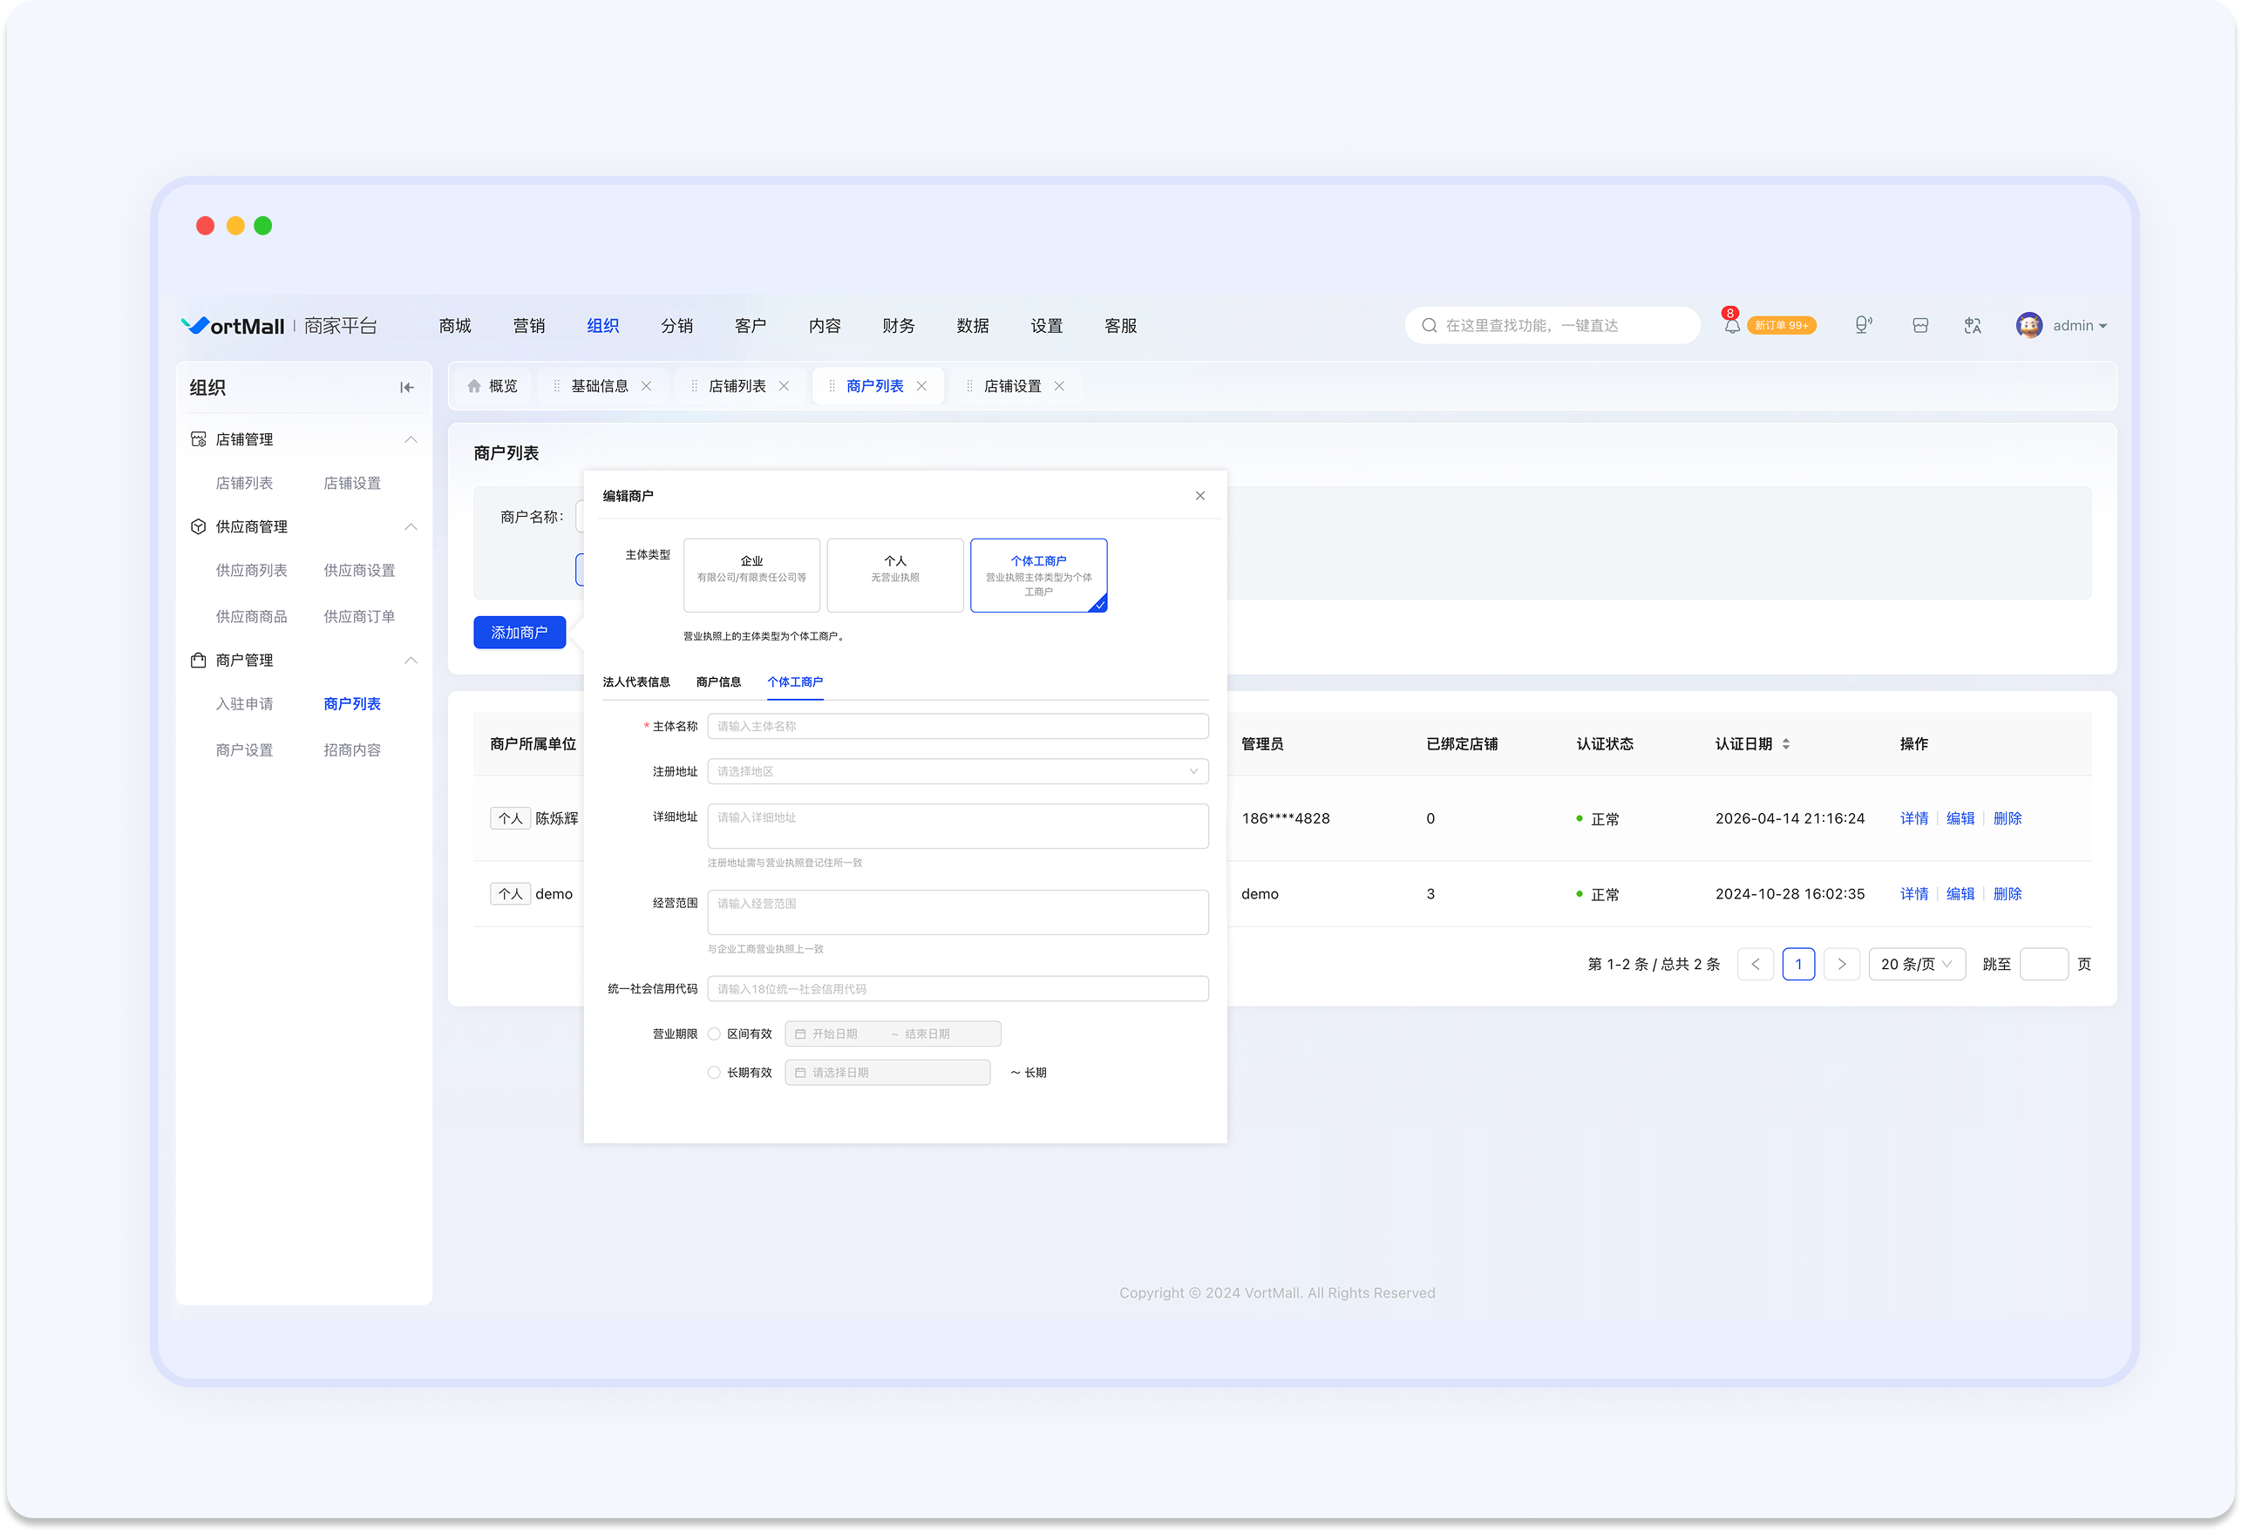The image size is (2242, 1532).
Task: Go to next page arrow
Action: pyautogui.click(x=1841, y=965)
